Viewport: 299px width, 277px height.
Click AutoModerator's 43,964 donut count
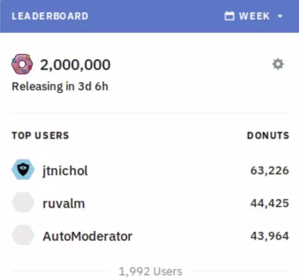(269, 236)
